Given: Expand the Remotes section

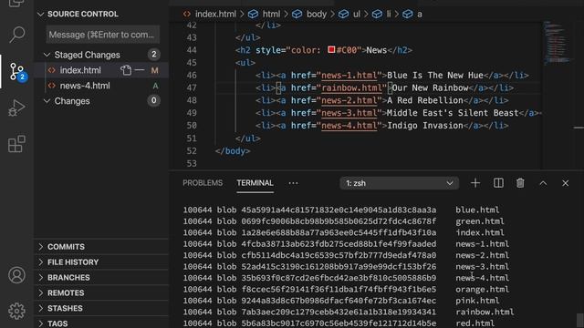Looking at the screenshot, I should point(101,293).
